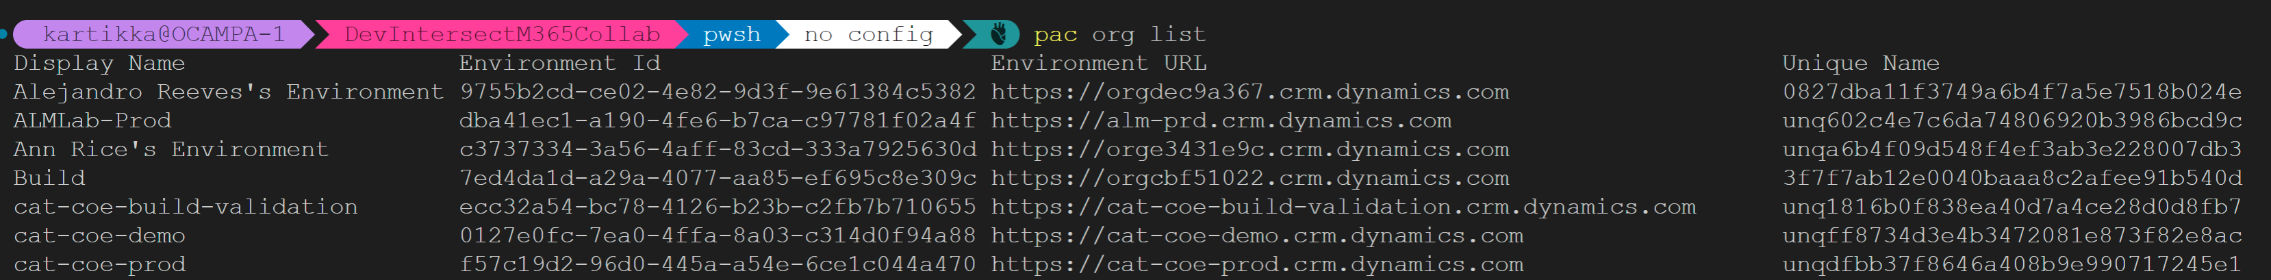
Task: Click the blue dot at the prompt start
Action: click(x=4, y=34)
